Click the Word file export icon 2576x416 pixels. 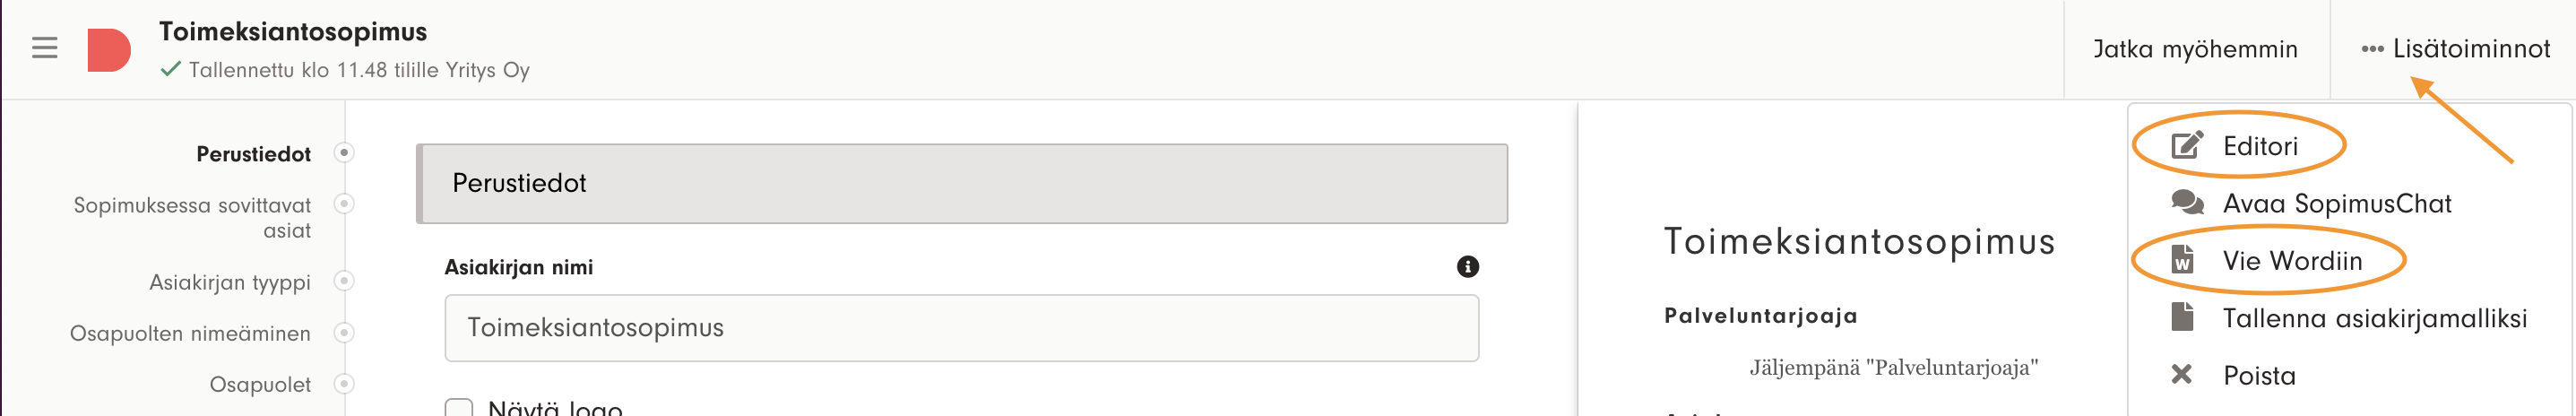tap(2183, 260)
